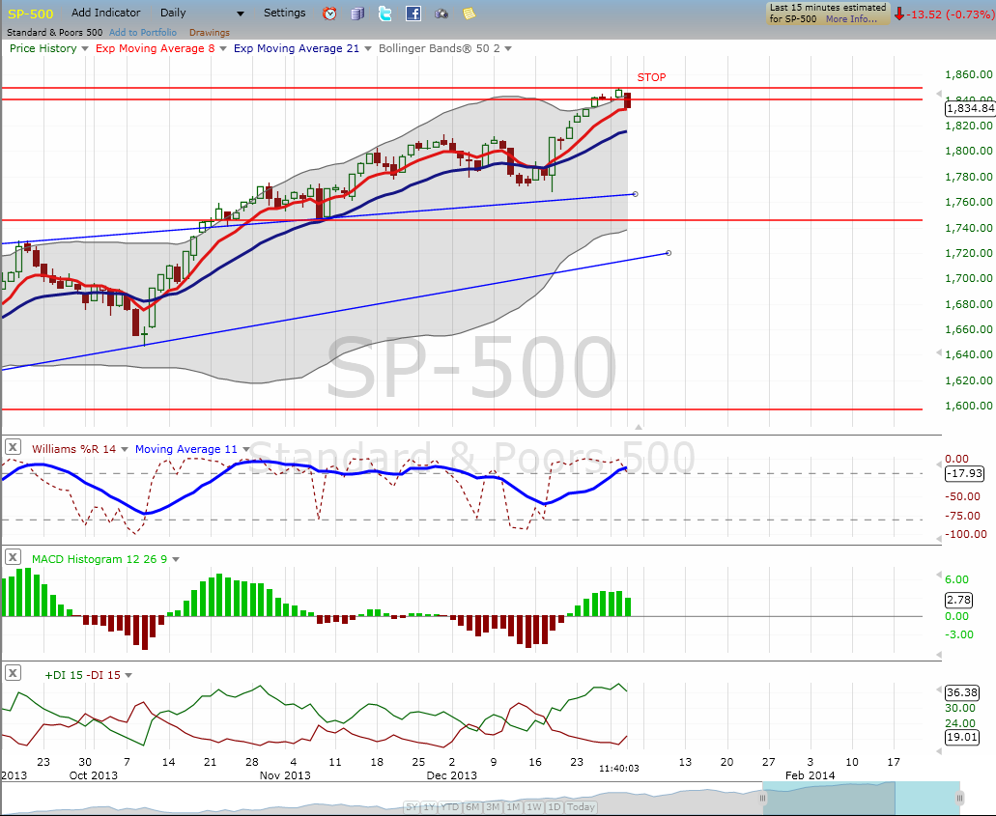
Task: Open the Drawings link
Action: (x=209, y=33)
